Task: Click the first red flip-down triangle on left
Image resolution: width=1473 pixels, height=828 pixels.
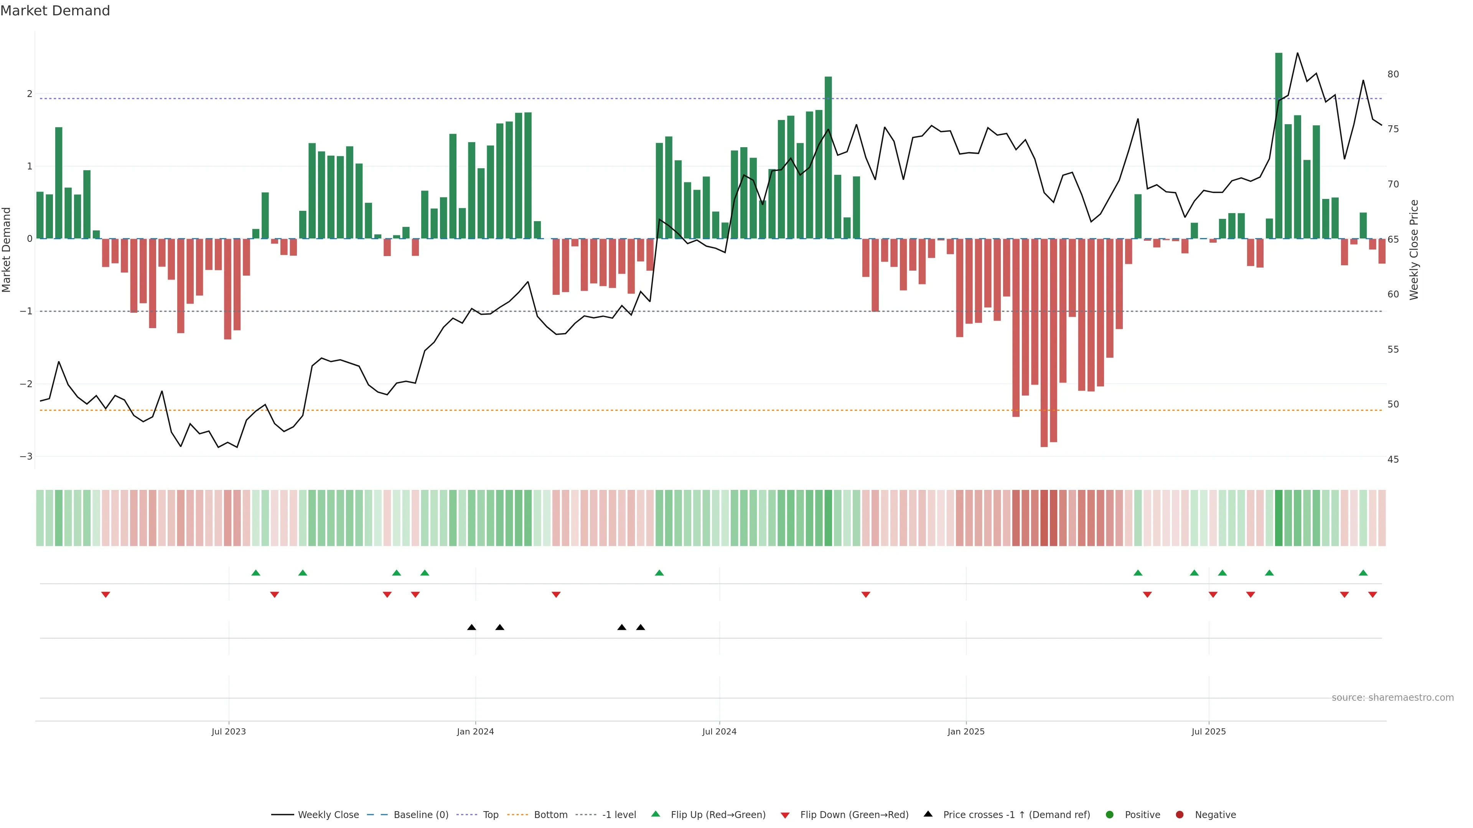Action: pos(105,595)
